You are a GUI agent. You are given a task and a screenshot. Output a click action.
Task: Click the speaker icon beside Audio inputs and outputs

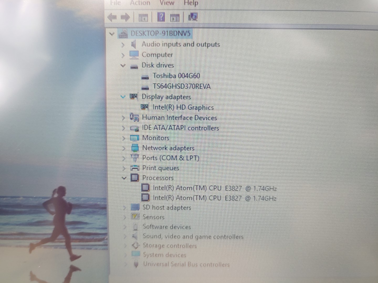point(134,44)
